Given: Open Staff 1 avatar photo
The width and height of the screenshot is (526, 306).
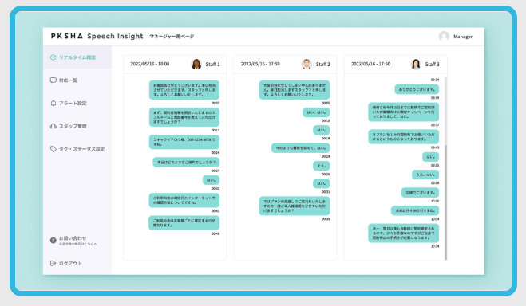Looking at the screenshot, I should [x=196, y=64].
